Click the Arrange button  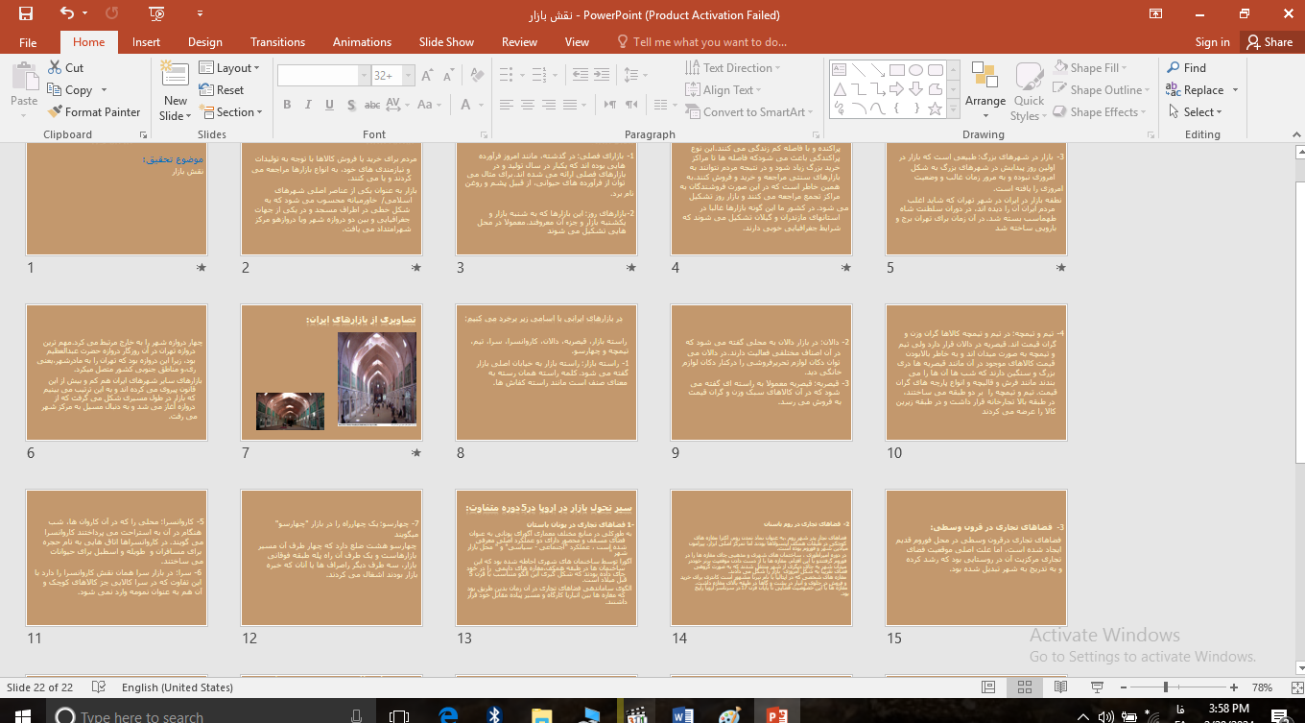tap(985, 88)
